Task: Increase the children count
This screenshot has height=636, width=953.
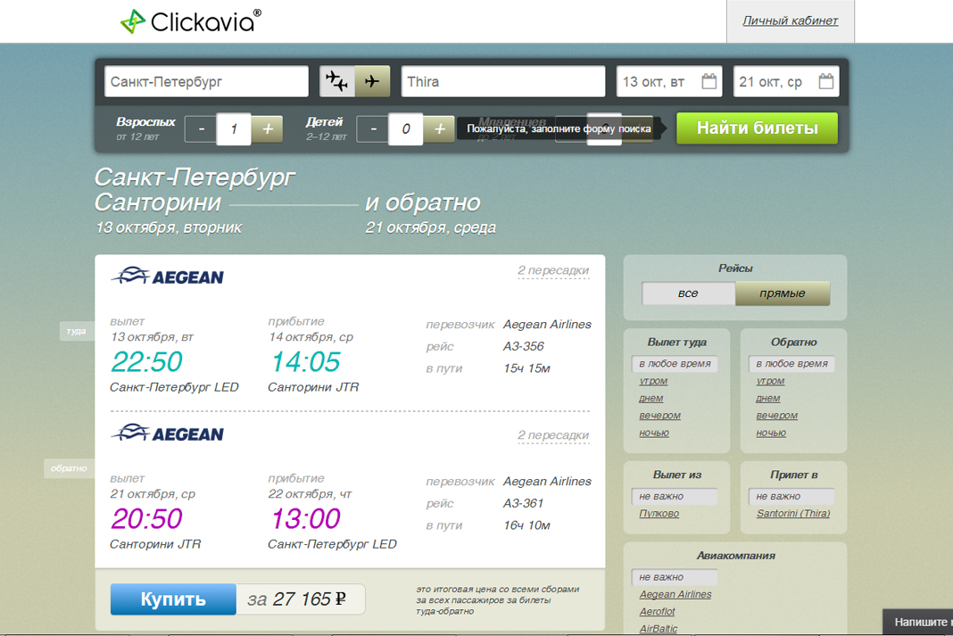Action: [x=439, y=128]
